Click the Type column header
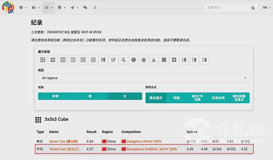Image resolution: width=273 pixels, height=160 pixels. pos(40,132)
